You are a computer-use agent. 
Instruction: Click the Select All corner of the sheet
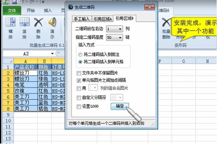pyautogui.click(x=8, y=61)
